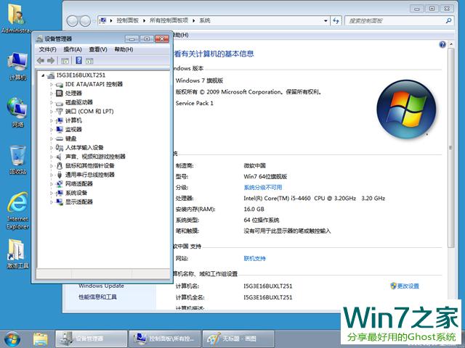The height and width of the screenshot is (348, 465).
Task: Select the 键盘 device icon
Action: pyautogui.click(x=60, y=138)
